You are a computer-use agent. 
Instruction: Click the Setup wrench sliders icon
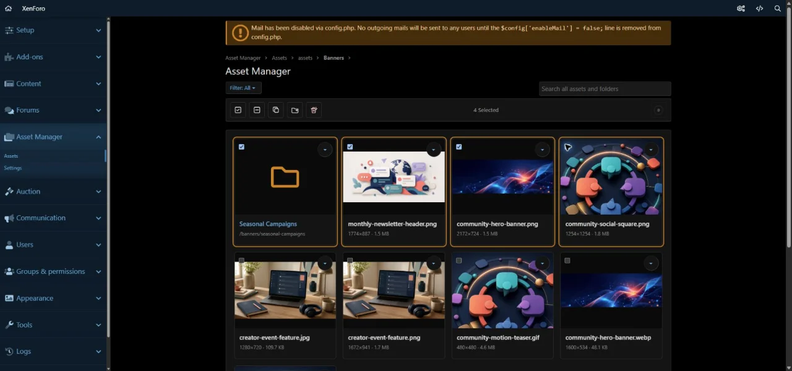coord(9,30)
